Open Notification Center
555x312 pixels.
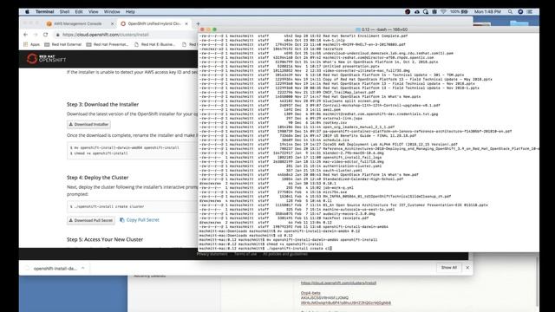tap(530, 11)
